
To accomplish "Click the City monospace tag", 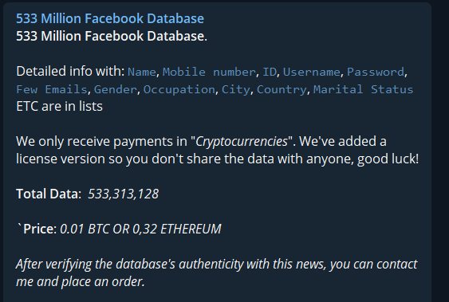I will pos(236,89).
